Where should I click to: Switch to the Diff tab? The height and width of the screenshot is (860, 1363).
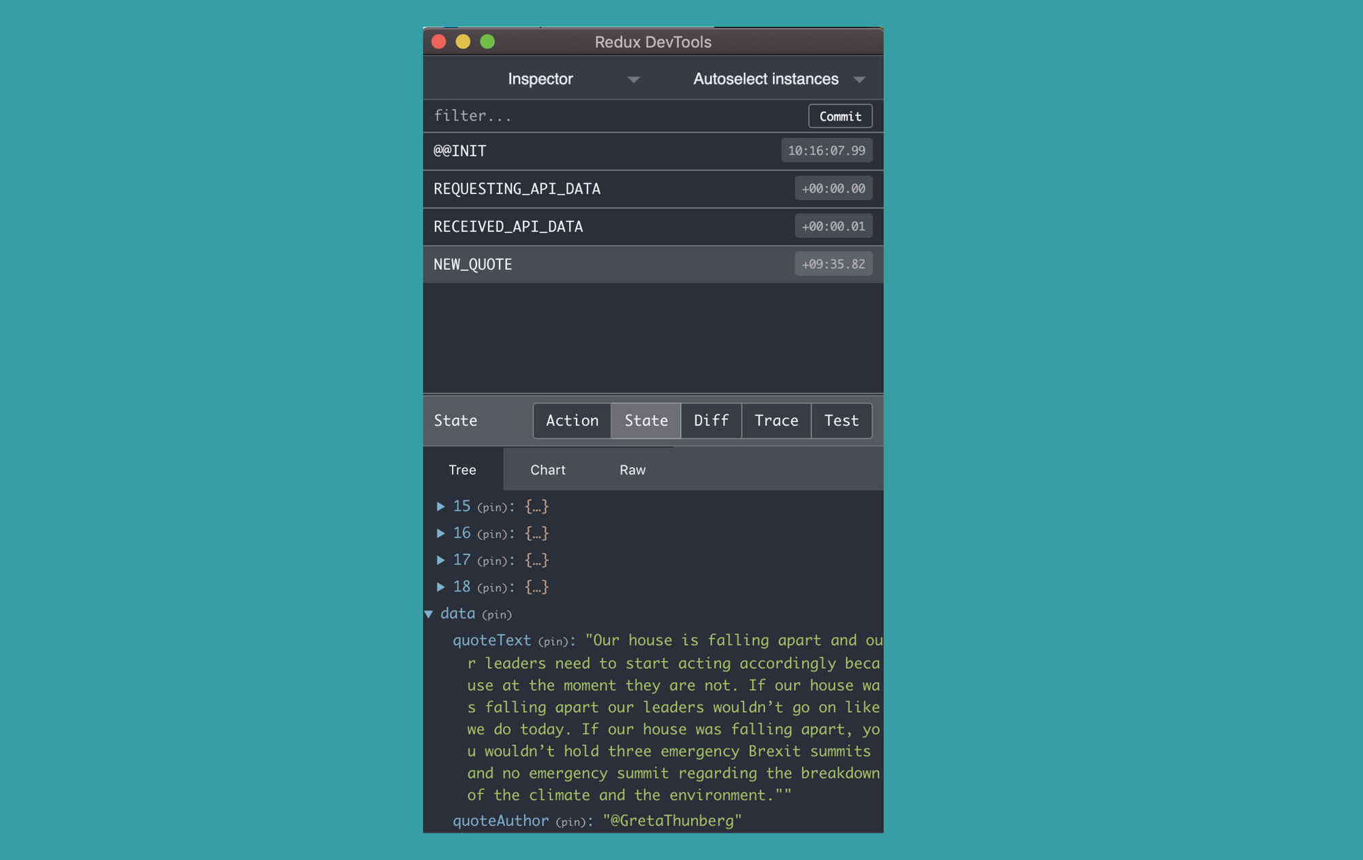(711, 420)
